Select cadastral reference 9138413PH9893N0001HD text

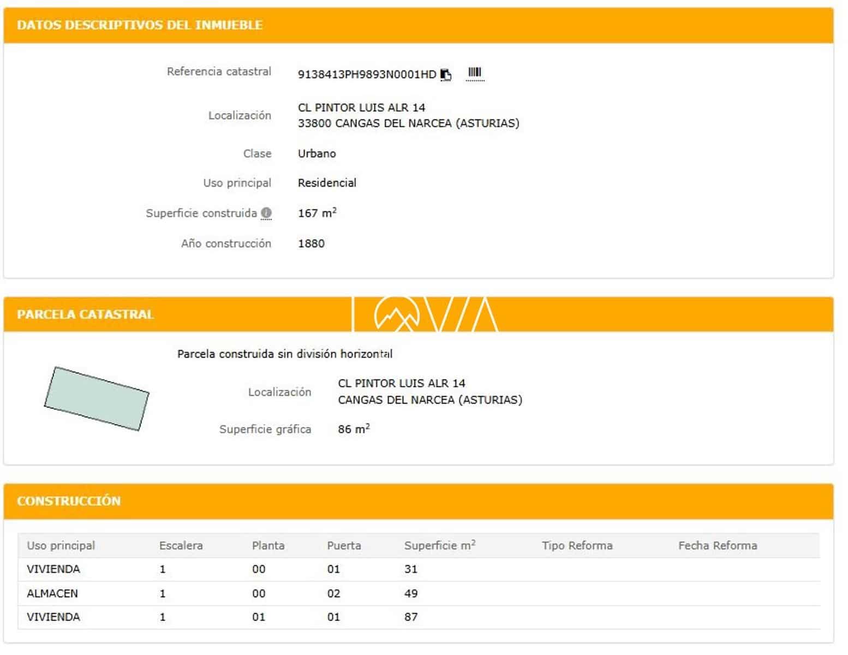click(367, 75)
